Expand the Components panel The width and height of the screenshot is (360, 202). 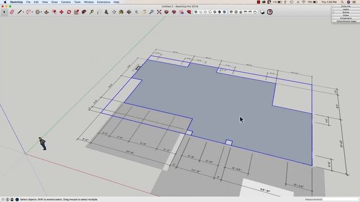tap(345, 19)
